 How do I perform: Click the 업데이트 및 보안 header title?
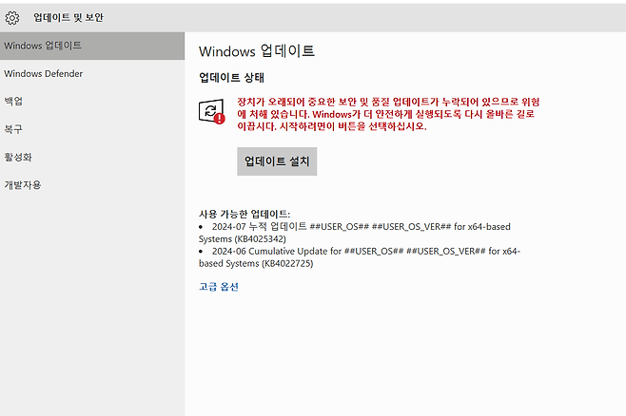[68, 17]
